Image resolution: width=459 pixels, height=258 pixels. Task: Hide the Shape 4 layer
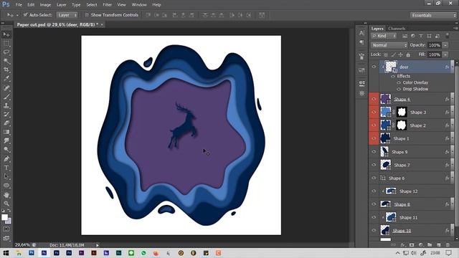pyautogui.click(x=374, y=99)
